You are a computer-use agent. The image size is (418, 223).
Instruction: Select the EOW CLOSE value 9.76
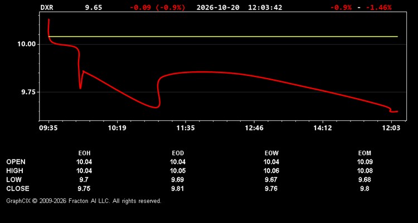(x=271, y=188)
